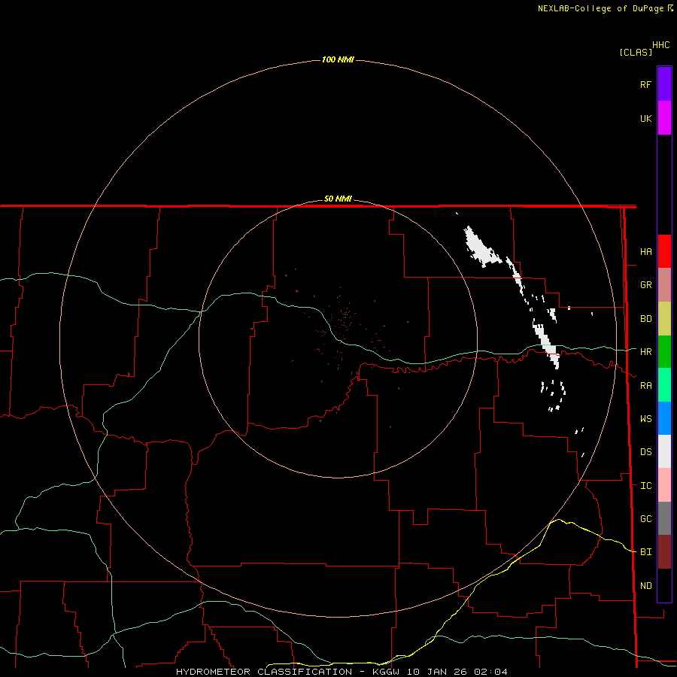
Task: Click the BI brown legend swatch
Action: pyautogui.click(x=664, y=552)
